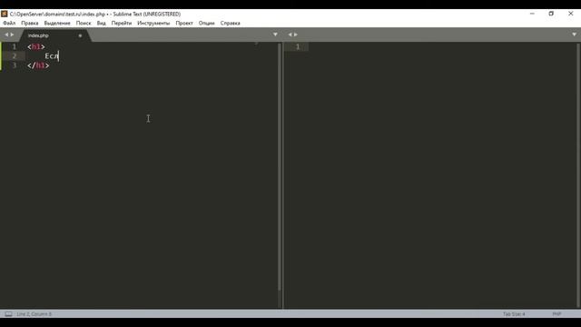Open the Вид menu

click(x=101, y=23)
